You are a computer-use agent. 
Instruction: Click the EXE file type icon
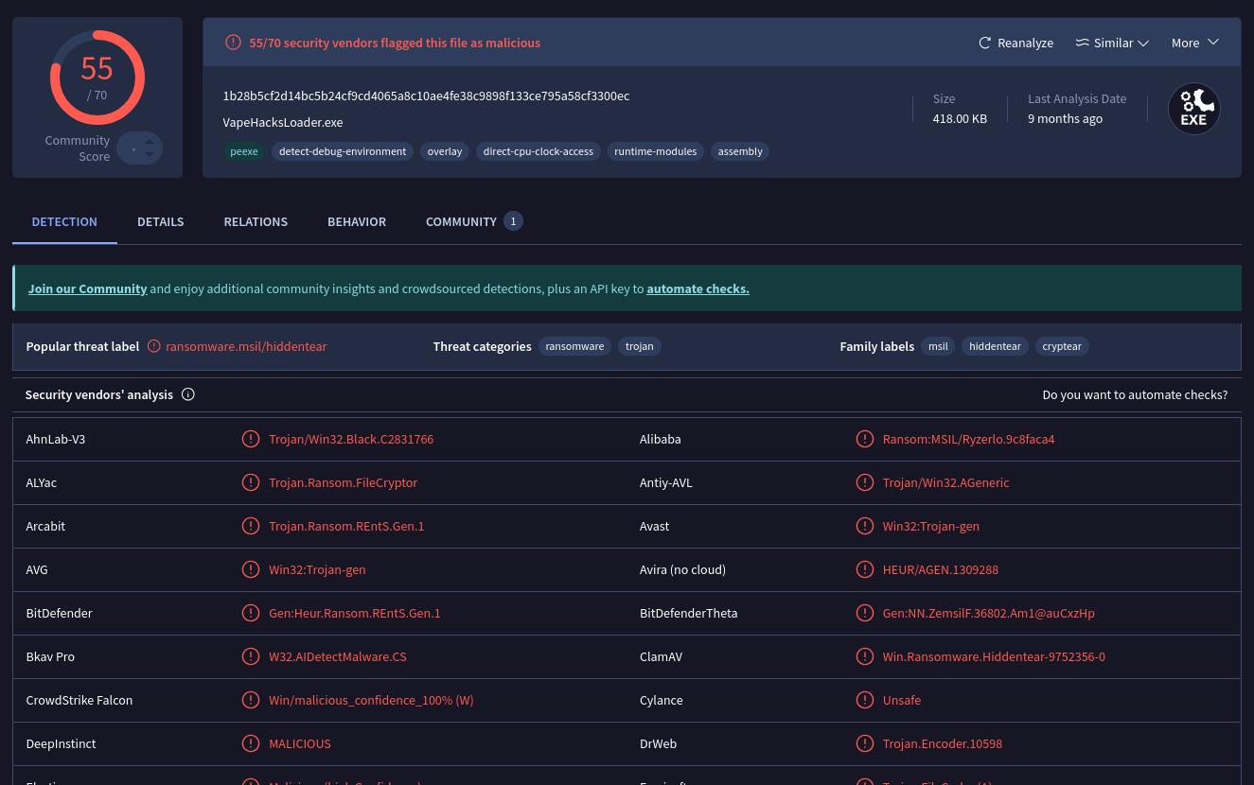pyautogui.click(x=1193, y=109)
